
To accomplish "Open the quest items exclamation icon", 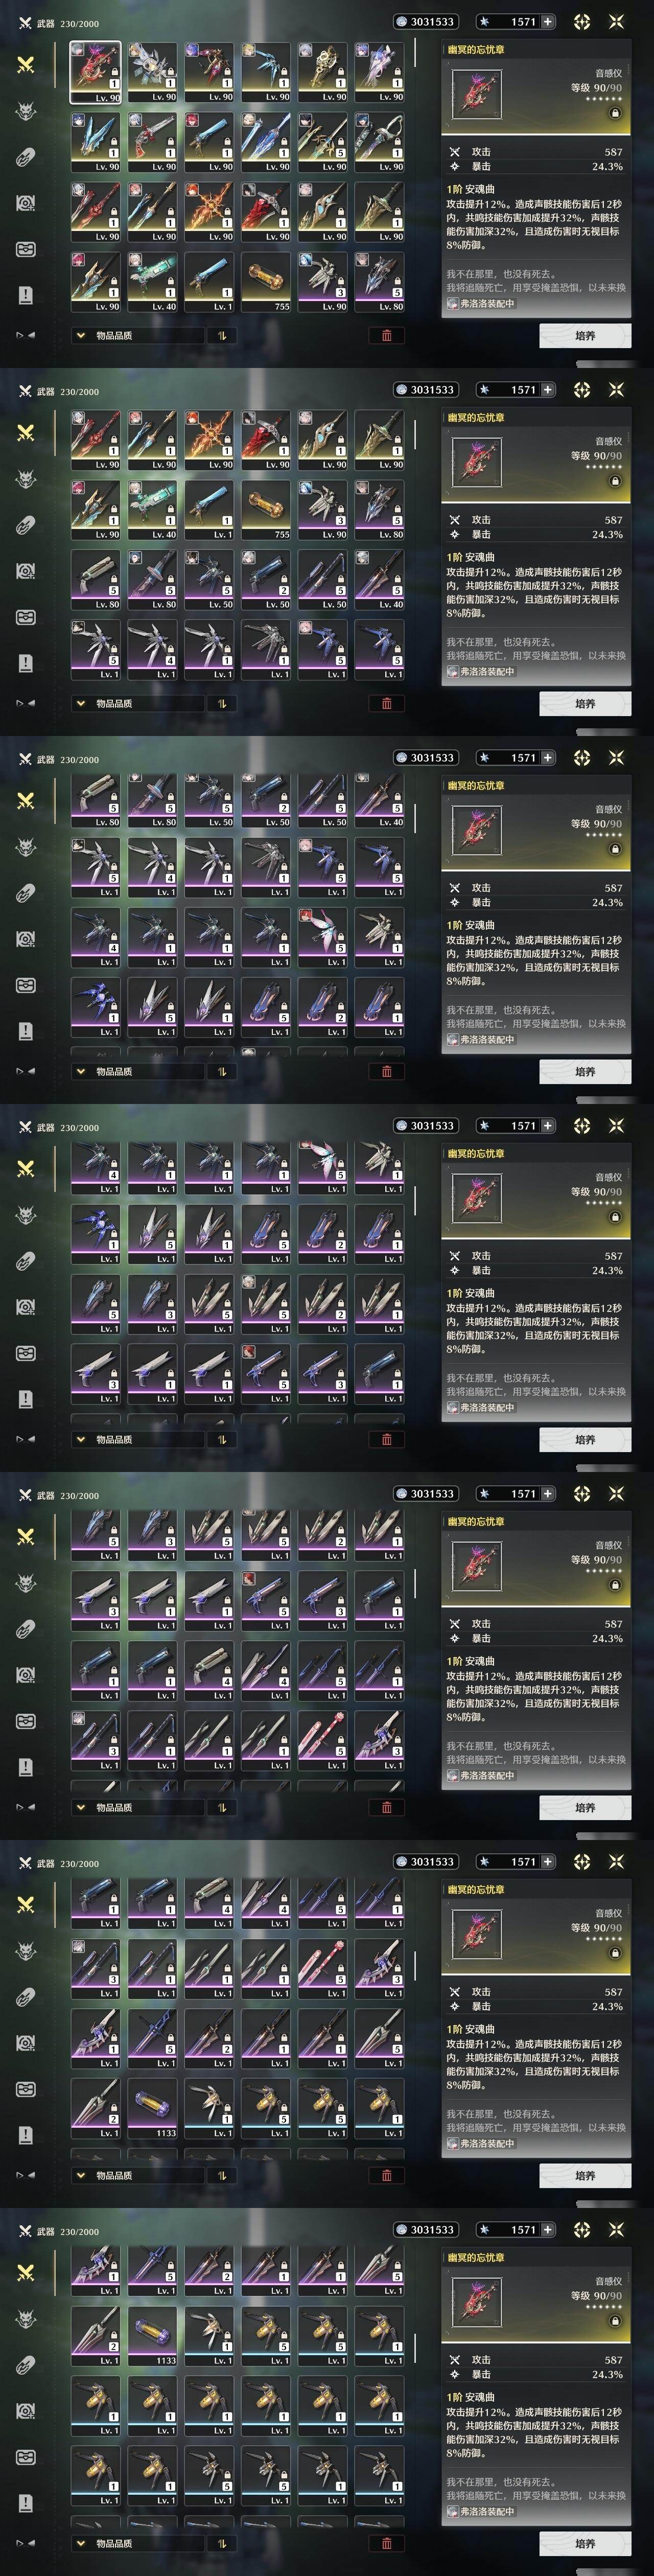I will [26, 295].
